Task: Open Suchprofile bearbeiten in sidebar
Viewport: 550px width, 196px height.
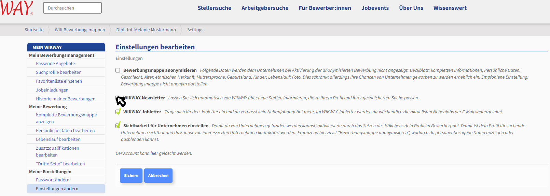Action: [x=59, y=72]
